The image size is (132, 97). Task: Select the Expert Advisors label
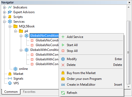pyautogui.click(x=24, y=12)
